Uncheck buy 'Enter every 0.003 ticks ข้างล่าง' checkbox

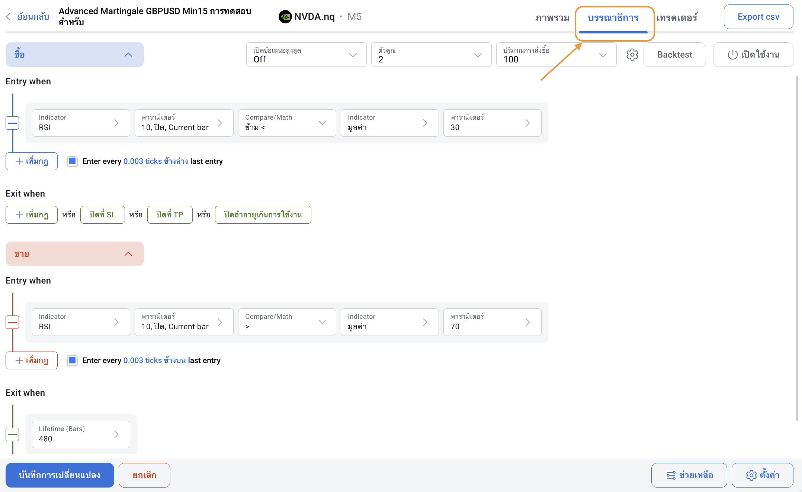tap(72, 161)
